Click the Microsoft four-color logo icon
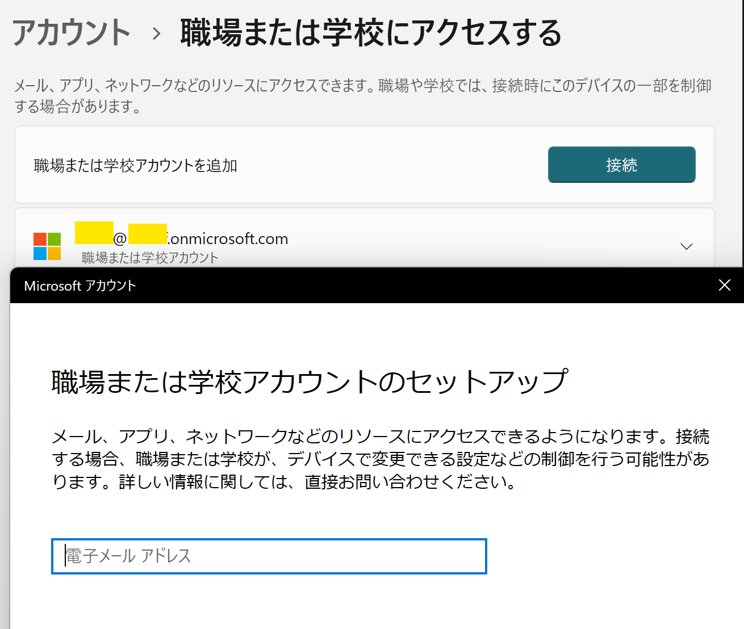Viewport: 744px width, 629px height. 47,246
